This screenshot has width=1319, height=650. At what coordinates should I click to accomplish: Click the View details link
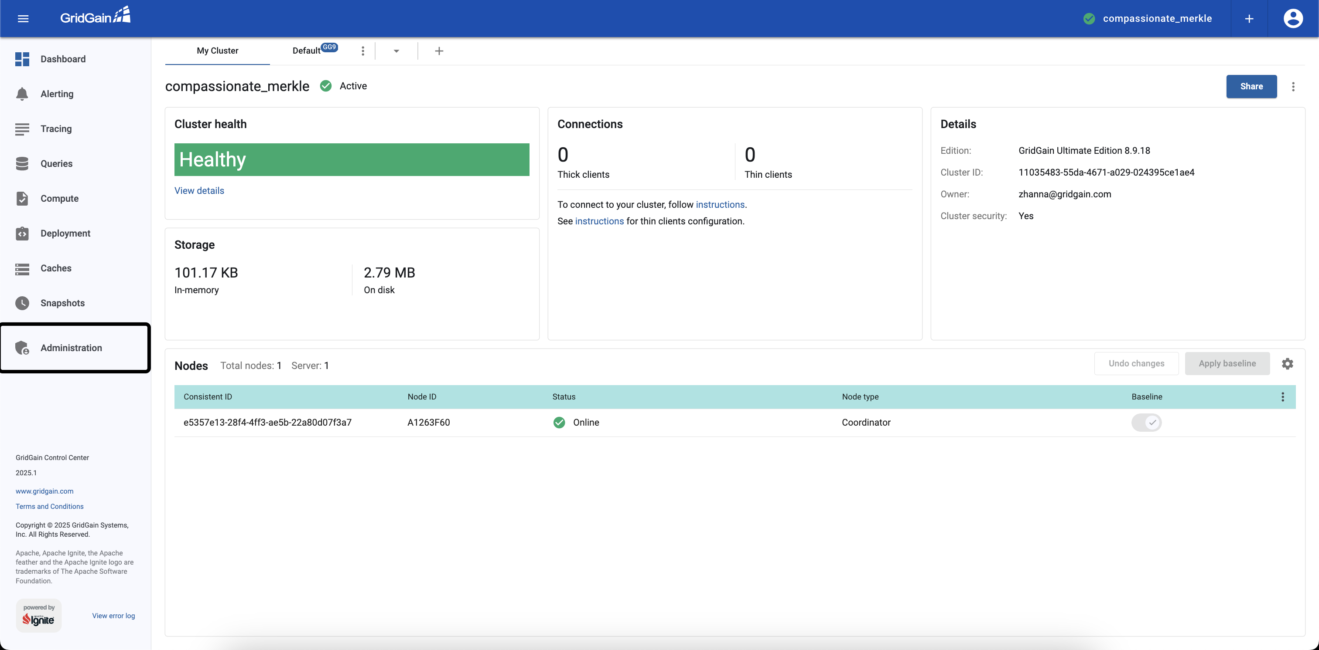pyautogui.click(x=199, y=190)
